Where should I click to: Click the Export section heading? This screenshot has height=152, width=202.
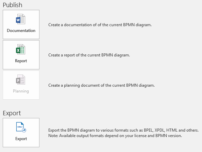[x=12, y=113]
